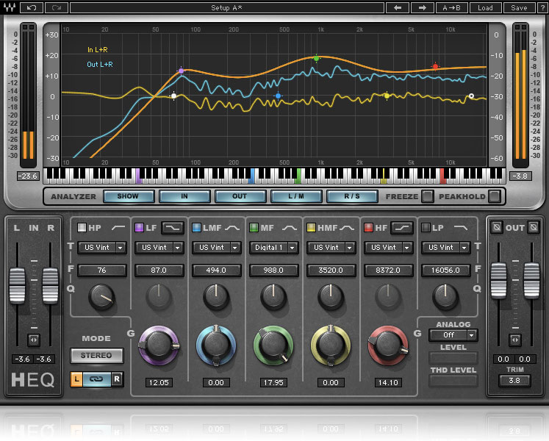Enable the analyzer FREEZE checkbox
549x441 pixels.
click(x=426, y=196)
